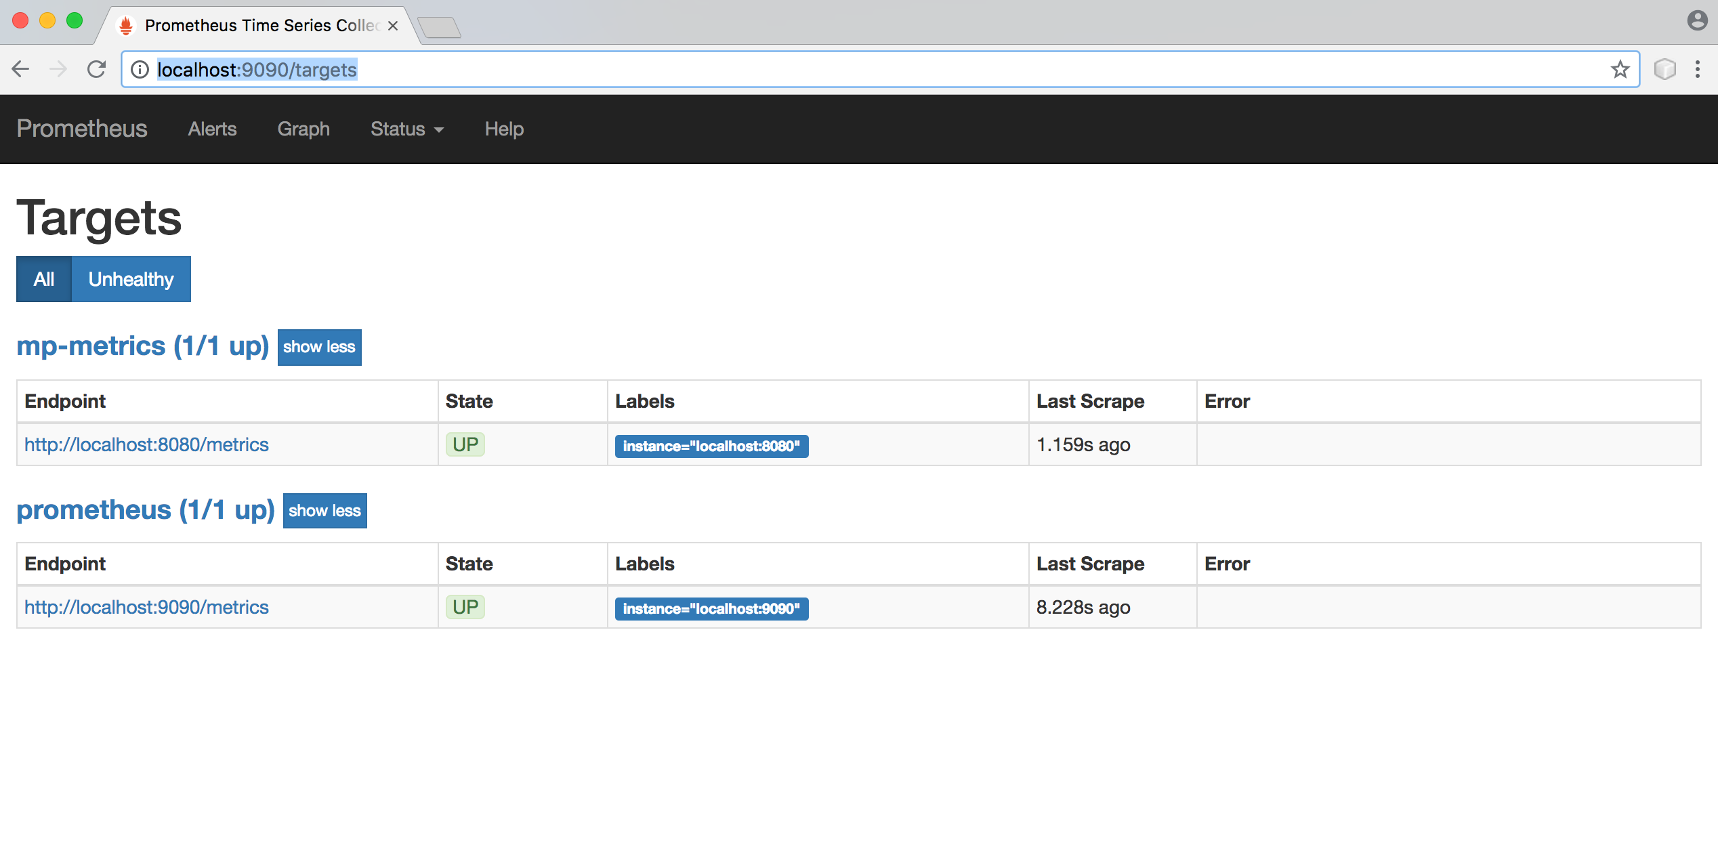The height and width of the screenshot is (859, 1718).
Task: Open localhost:9090/metrics endpoint link
Action: (x=146, y=607)
